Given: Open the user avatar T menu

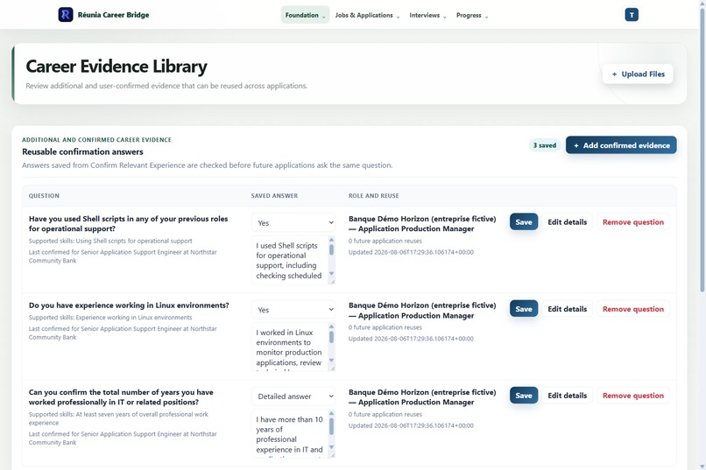Looking at the screenshot, I should (x=632, y=15).
